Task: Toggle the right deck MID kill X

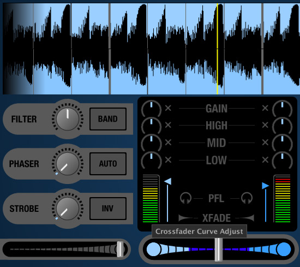Action: (x=265, y=143)
